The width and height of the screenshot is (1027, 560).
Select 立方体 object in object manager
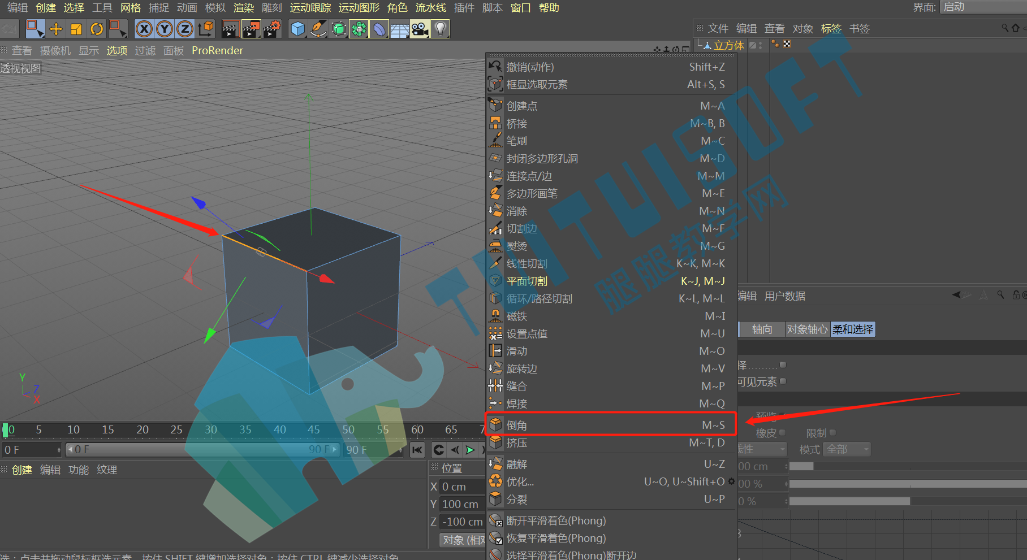pyautogui.click(x=728, y=45)
